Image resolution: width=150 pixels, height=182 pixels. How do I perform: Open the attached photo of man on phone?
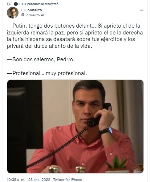(75, 127)
